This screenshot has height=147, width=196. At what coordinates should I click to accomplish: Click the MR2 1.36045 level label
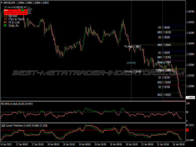click(164, 45)
